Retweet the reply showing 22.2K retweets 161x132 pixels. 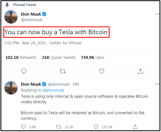[58, 127]
